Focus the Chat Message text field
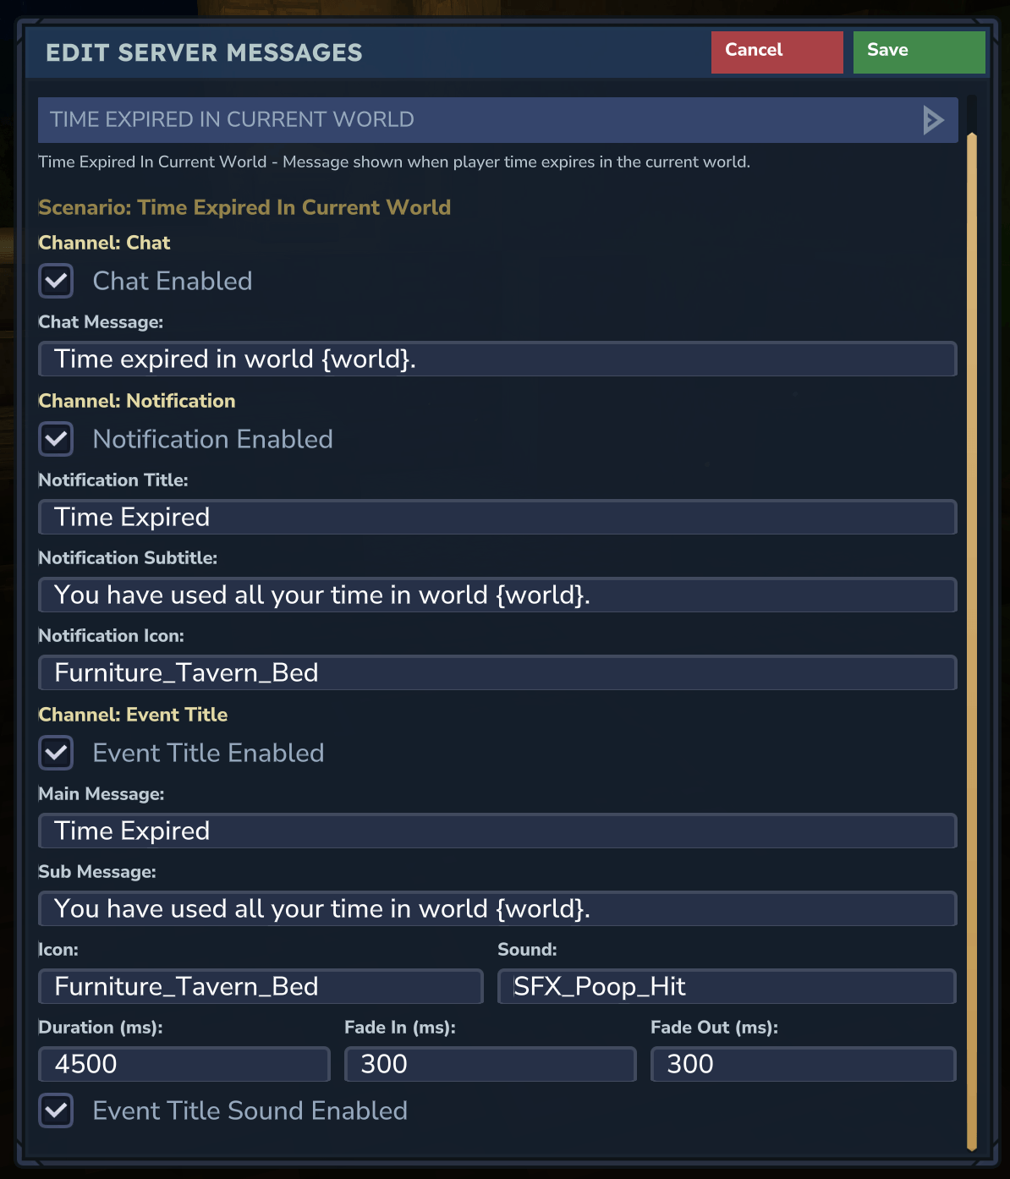This screenshot has width=1010, height=1179. pos(497,359)
